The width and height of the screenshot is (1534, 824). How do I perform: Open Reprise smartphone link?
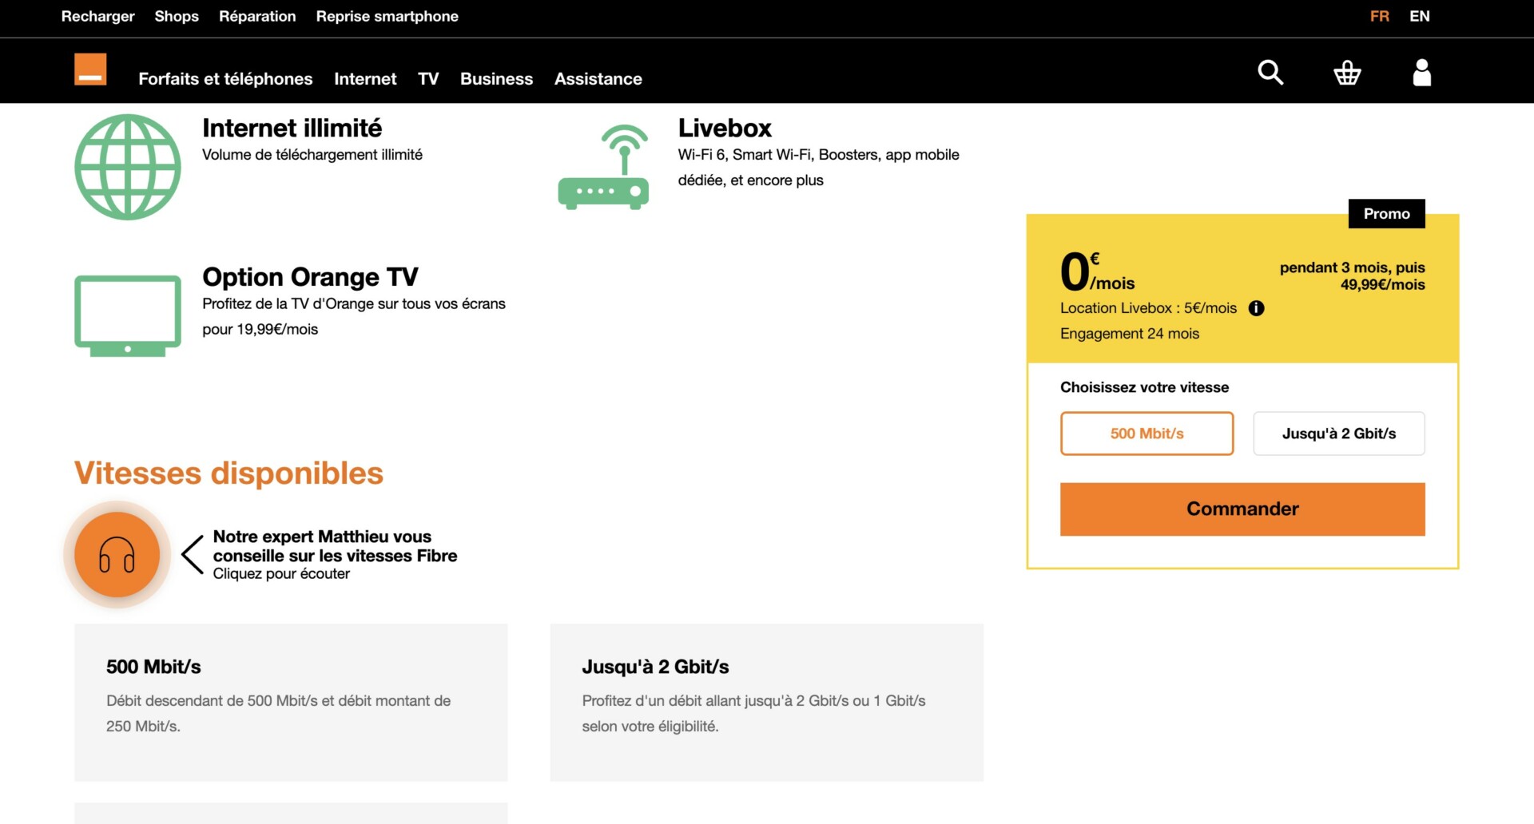coord(387,16)
